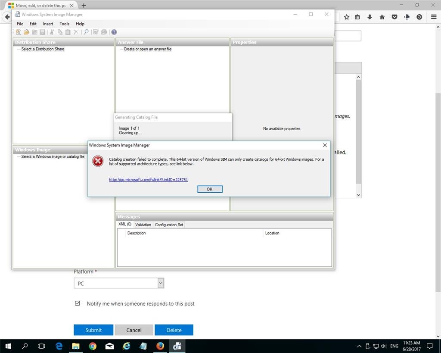The height and width of the screenshot is (353, 441).
Task: Select the 'Create or open an answer file' item
Action: 147,49
